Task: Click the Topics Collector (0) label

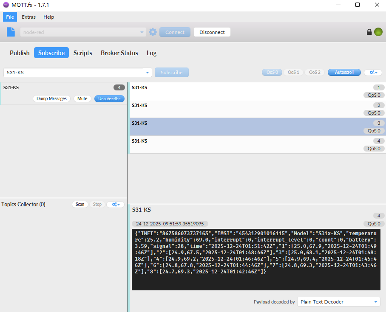Action: 23,204
